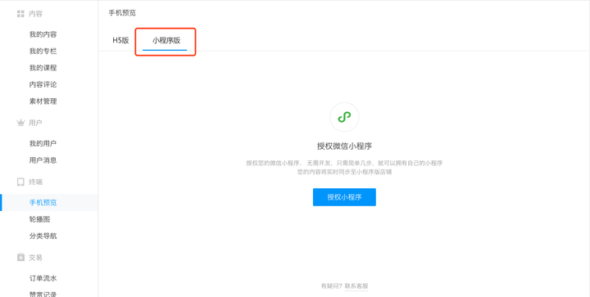Open 轮播图 menu item

[x=39, y=219]
